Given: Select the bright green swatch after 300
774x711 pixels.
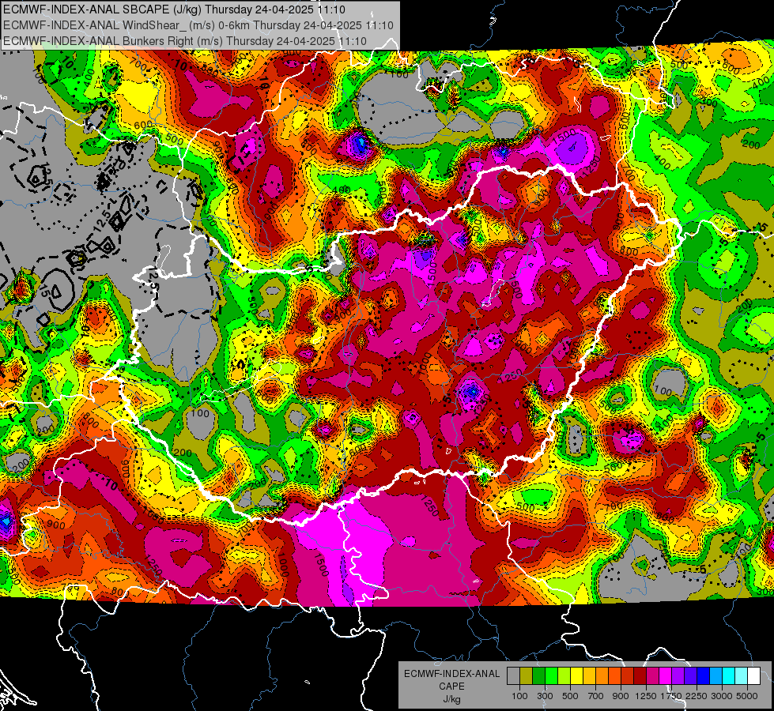Looking at the screenshot, I should coord(551,676).
